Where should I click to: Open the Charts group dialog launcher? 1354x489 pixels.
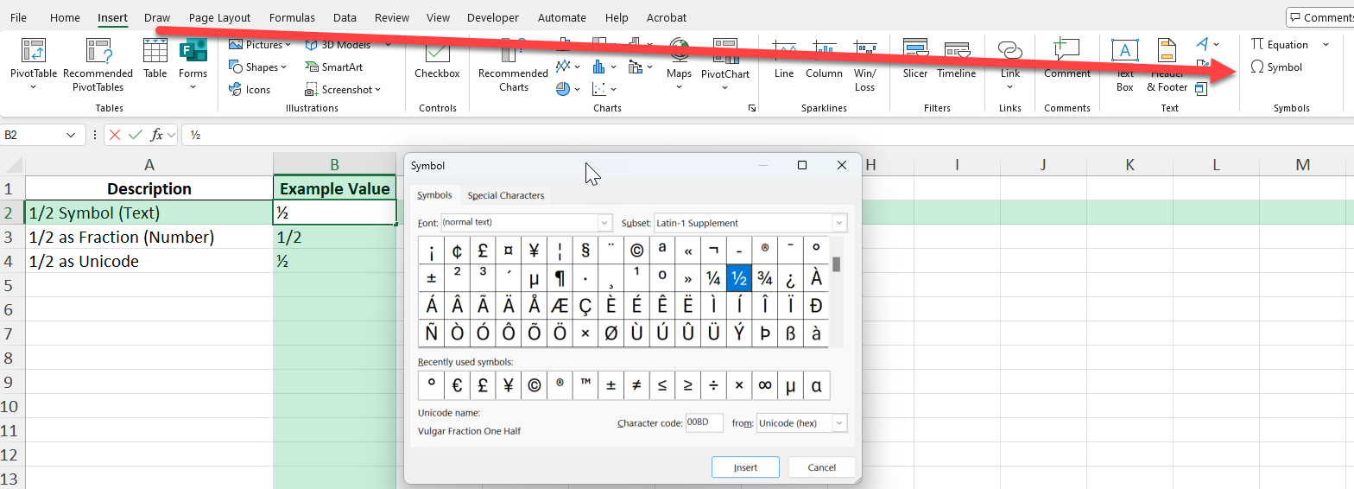click(x=752, y=108)
